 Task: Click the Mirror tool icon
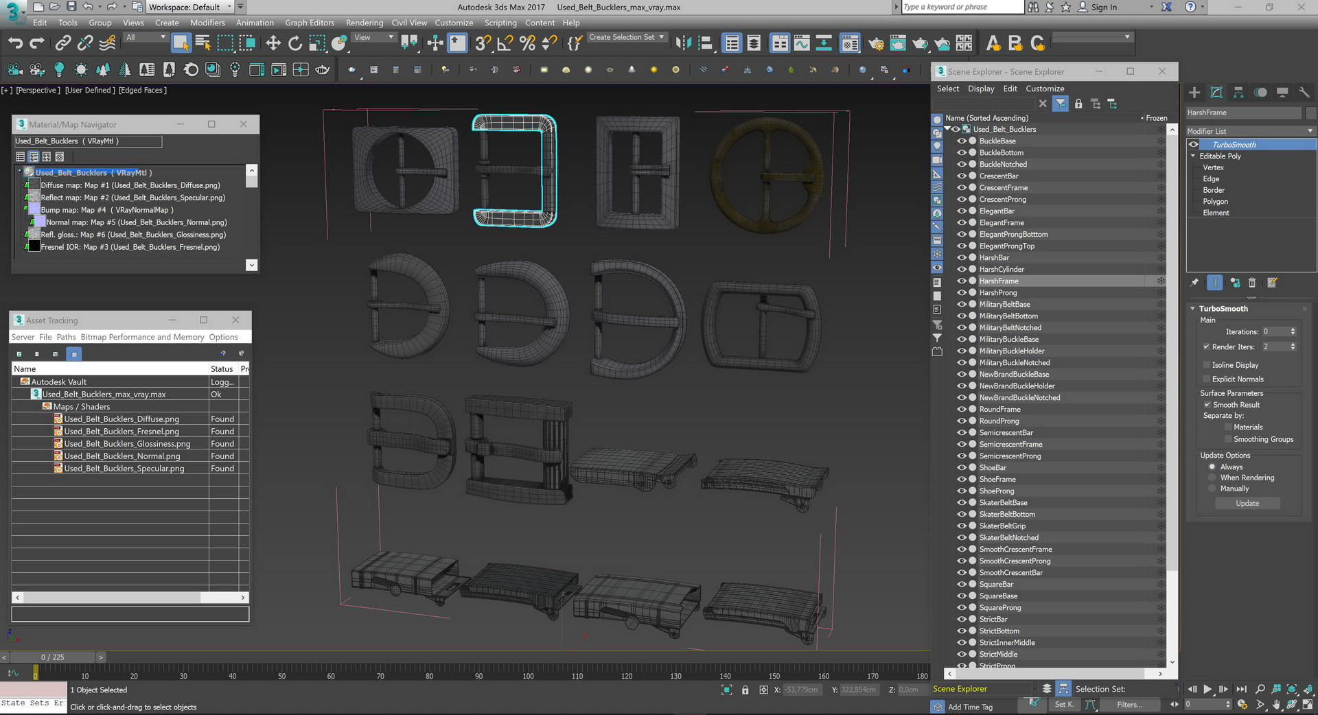tap(683, 43)
